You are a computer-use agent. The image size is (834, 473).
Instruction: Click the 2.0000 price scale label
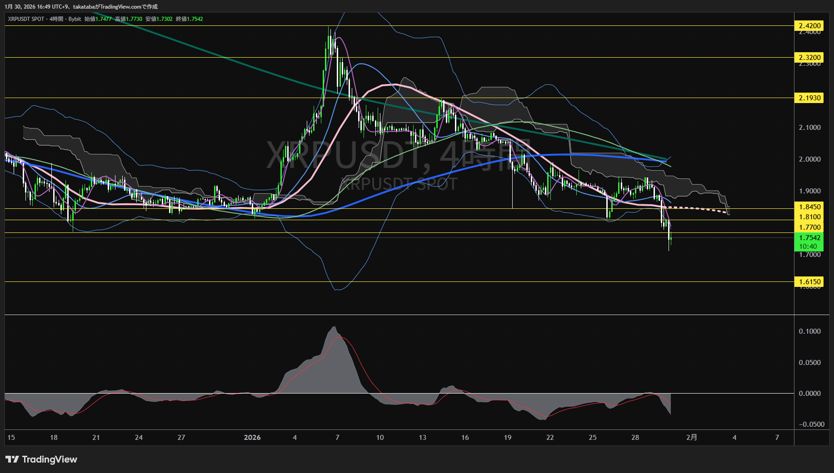point(809,159)
